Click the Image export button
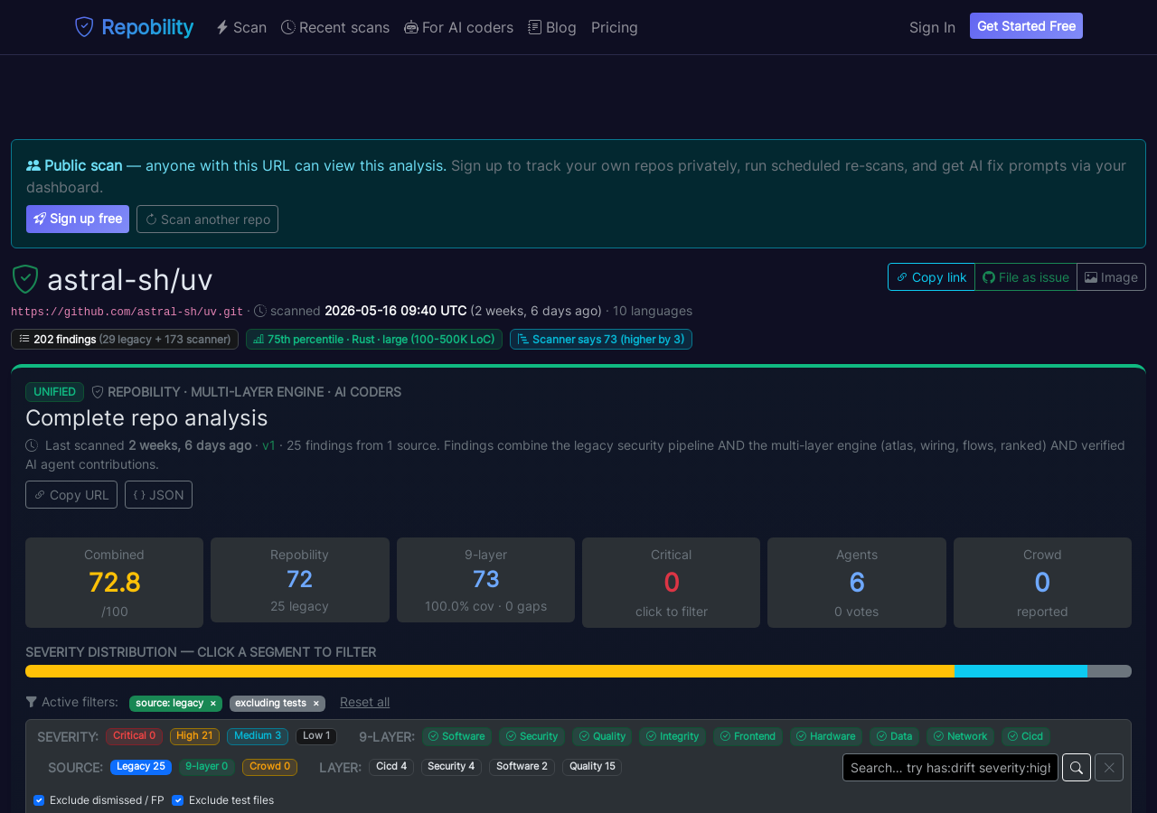This screenshot has height=813, width=1157. pyautogui.click(x=1111, y=277)
